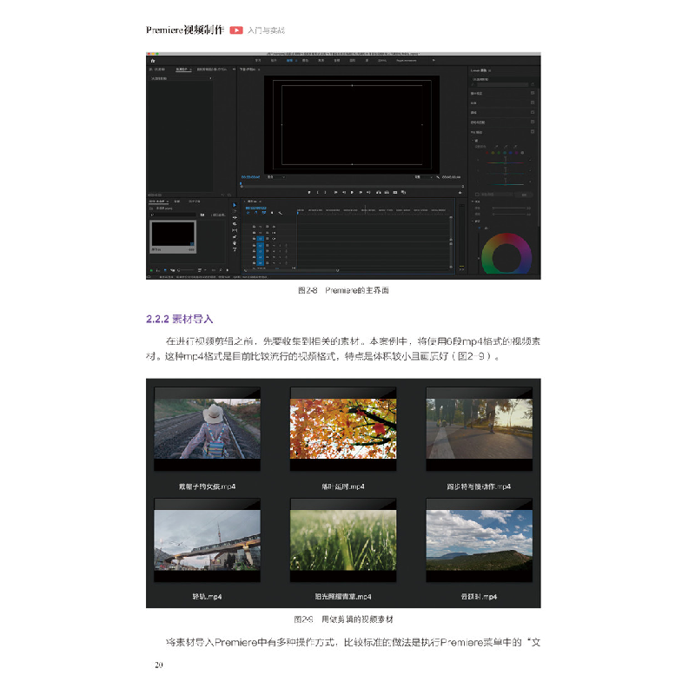Open workspace overflow arrows in header

tap(434, 60)
